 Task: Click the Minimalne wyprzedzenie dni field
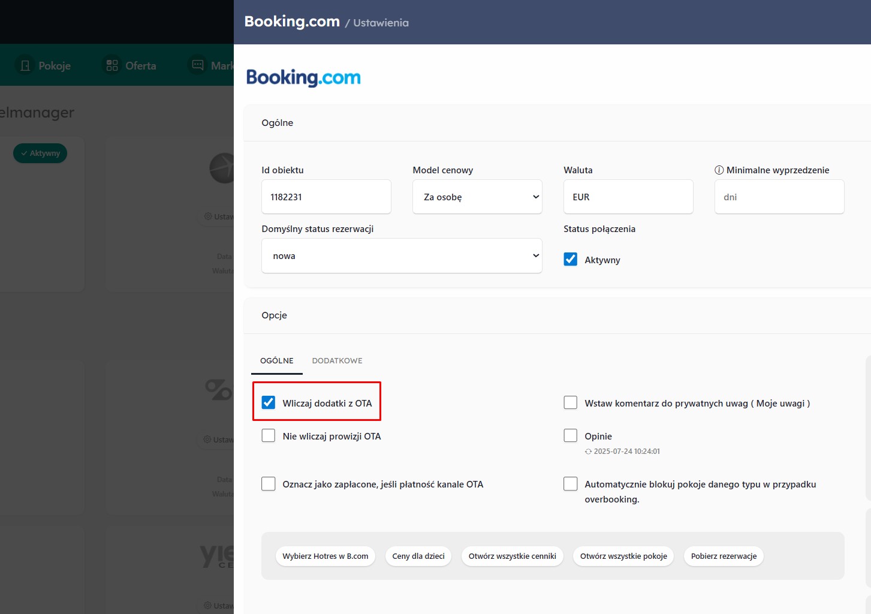tap(779, 197)
